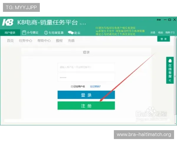Click the 忘记密码? link
Screen dimensions: 177x142
point(95,87)
